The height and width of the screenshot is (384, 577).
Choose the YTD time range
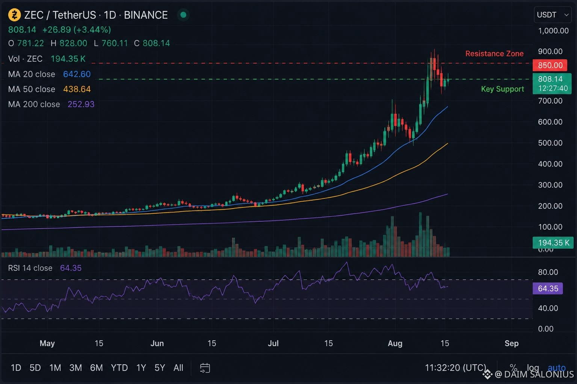pyautogui.click(x=119, y=368)
